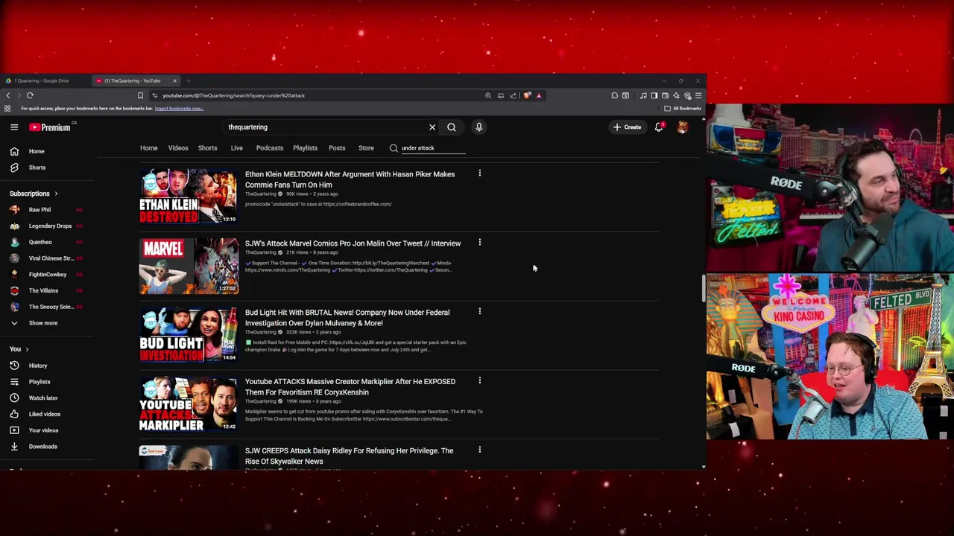Switch to the channel Videos tab
Image resolution: width=954 pixels, height=536 pixels.
tap(178, 148)
